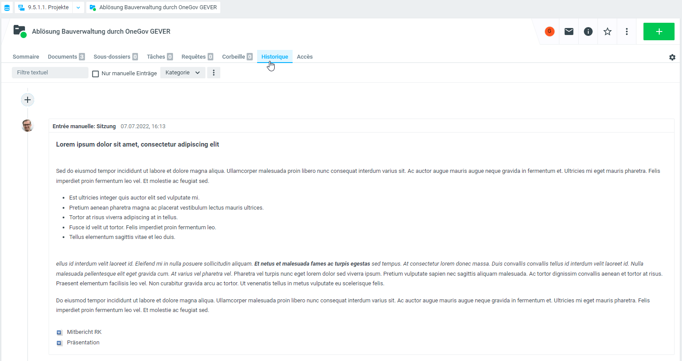Switch to the Documents tab

[x=66, y=57]
